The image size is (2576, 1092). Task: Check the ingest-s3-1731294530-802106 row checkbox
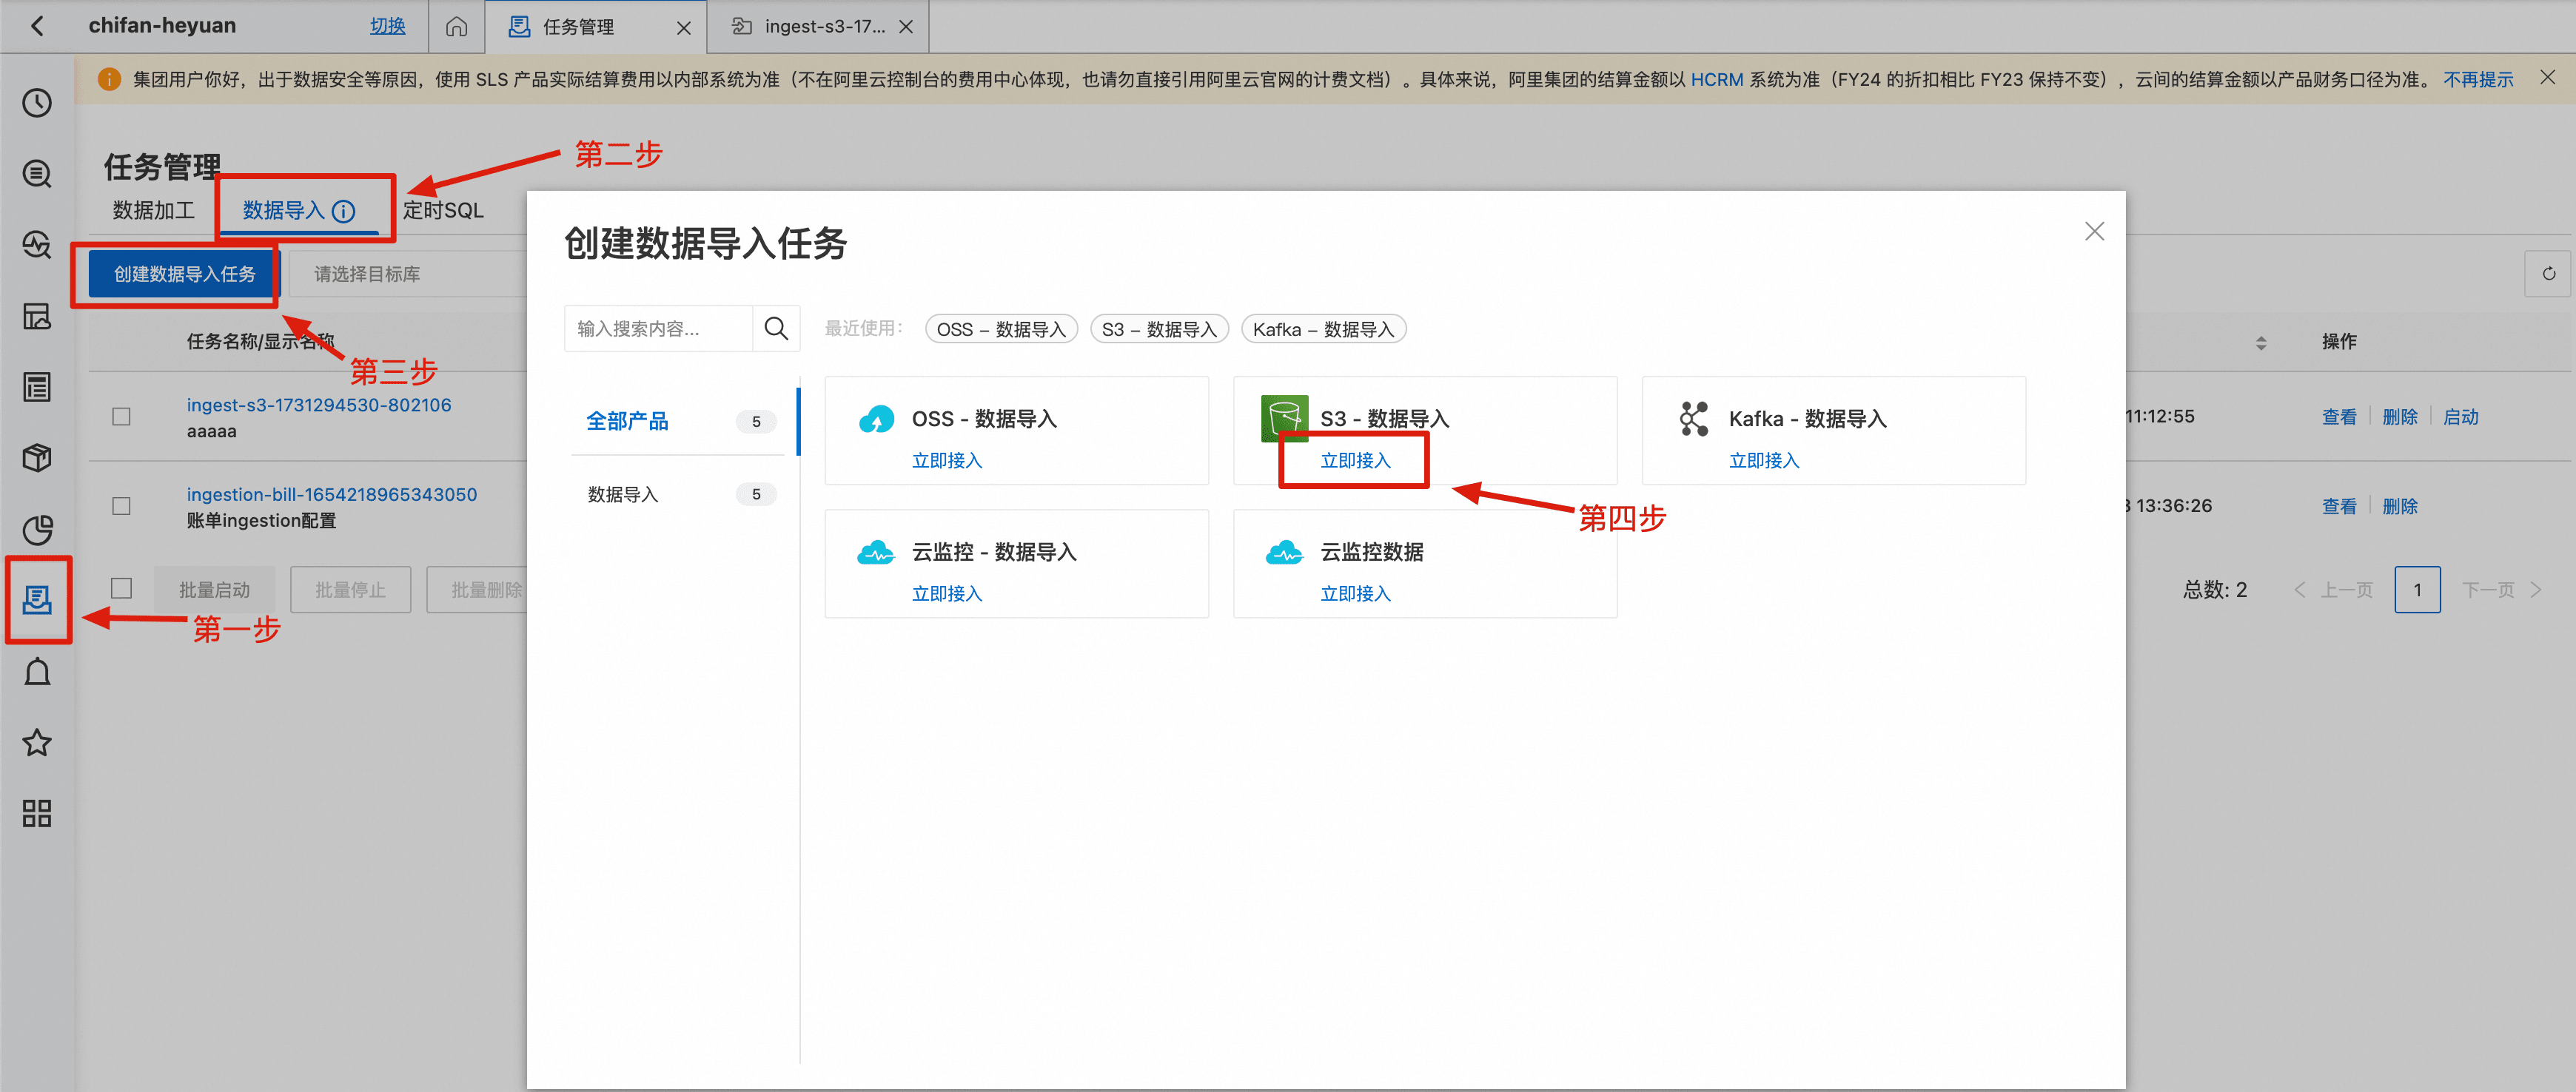[x=121, y=417]
